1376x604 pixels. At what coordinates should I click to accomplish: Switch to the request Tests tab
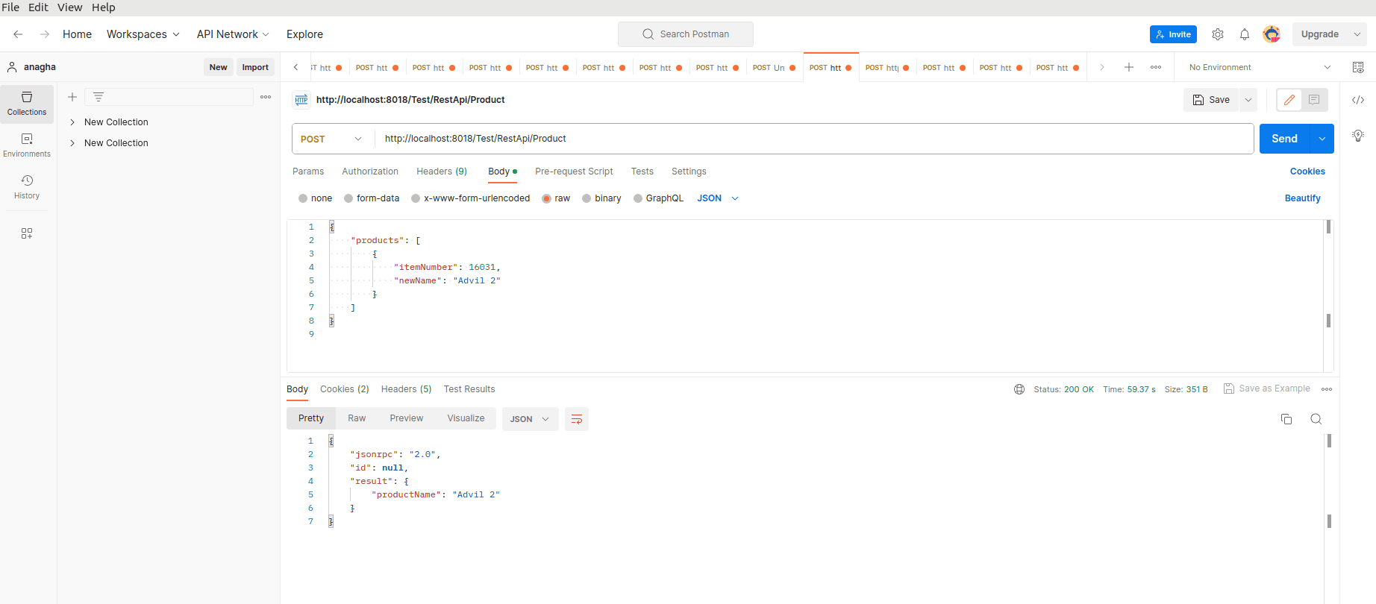pos(642,172)
